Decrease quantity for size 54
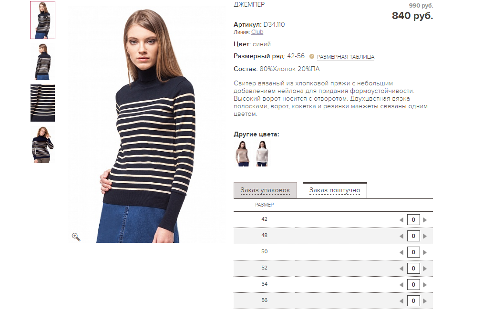 point(401,285)
